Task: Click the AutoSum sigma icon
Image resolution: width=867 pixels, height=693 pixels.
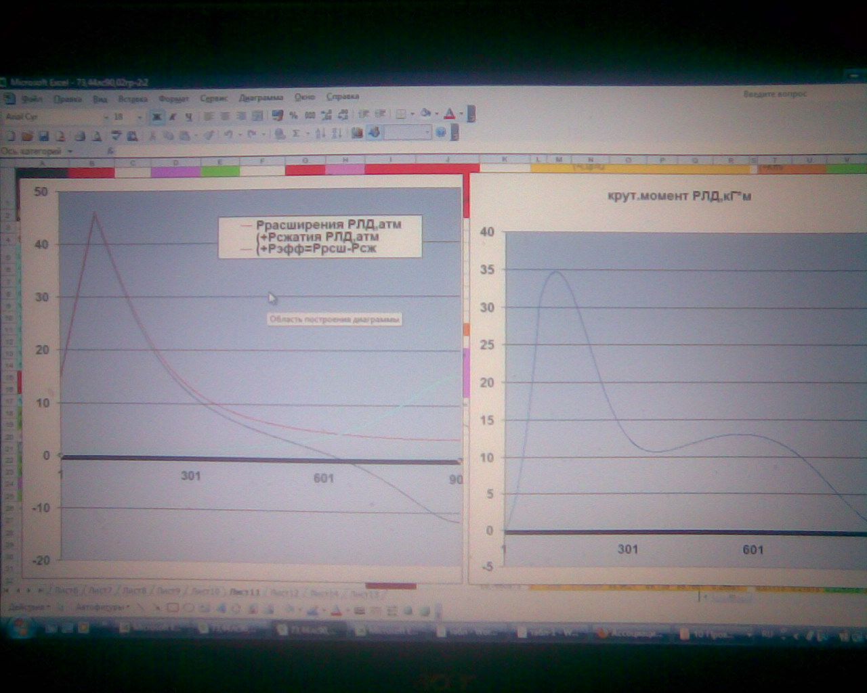Action: click(296, 134)
